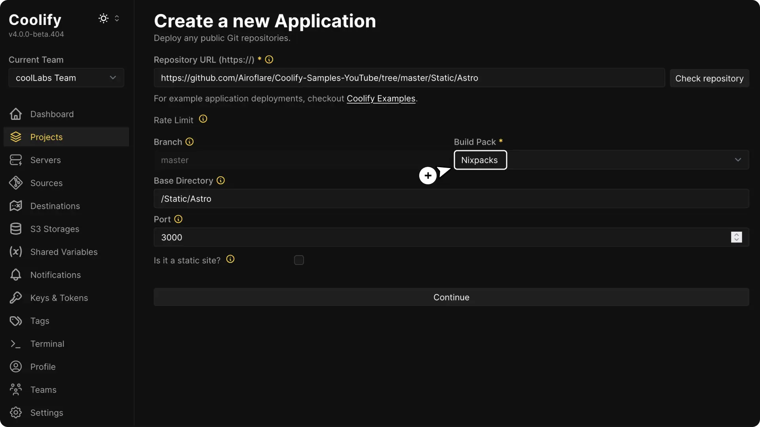Open Servers from the sidebar icon
This screenshot has height=427, width=760.
(x=15, y=160)
